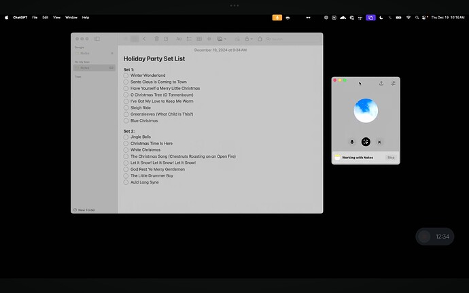
Task: Click the checklist icon in Notes toolbar
Action: [189, 39]
